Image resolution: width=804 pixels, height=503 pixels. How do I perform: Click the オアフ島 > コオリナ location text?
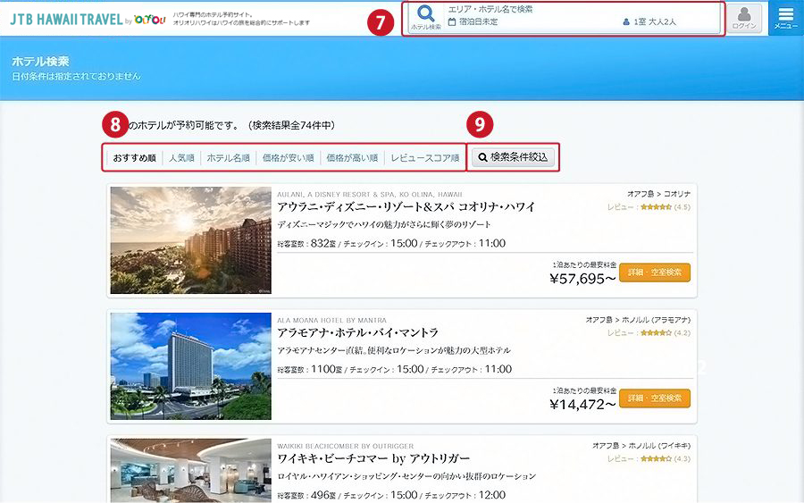point(659,194)
